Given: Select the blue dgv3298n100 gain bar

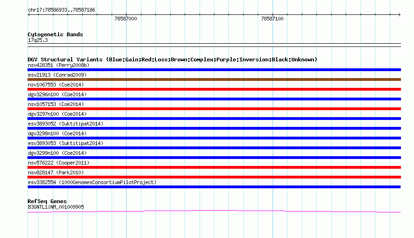Looking at the screenshot, I should (x=214, y=138).
